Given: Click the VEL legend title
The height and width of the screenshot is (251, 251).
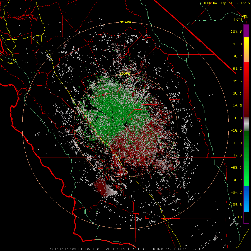Looking at the screenshot, I should 245,17.
